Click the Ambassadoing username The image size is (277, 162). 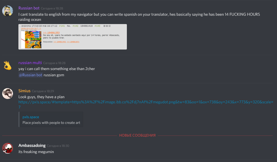pyautogui.click(x=32, y=146)
